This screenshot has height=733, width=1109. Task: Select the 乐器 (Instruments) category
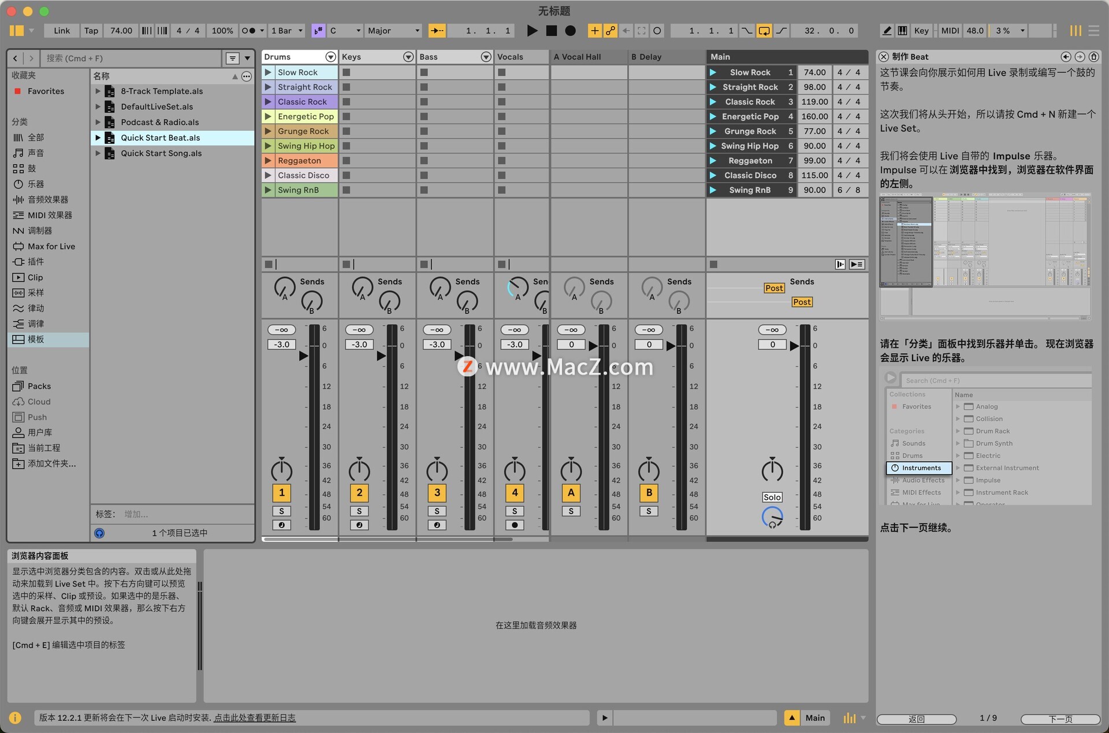pos(36,184)
